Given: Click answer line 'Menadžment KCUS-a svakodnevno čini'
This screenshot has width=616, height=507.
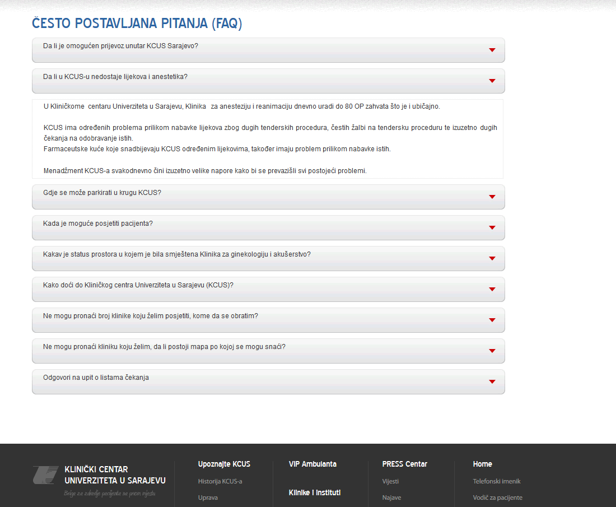Looking at the screenshot, I should point(204,170).
